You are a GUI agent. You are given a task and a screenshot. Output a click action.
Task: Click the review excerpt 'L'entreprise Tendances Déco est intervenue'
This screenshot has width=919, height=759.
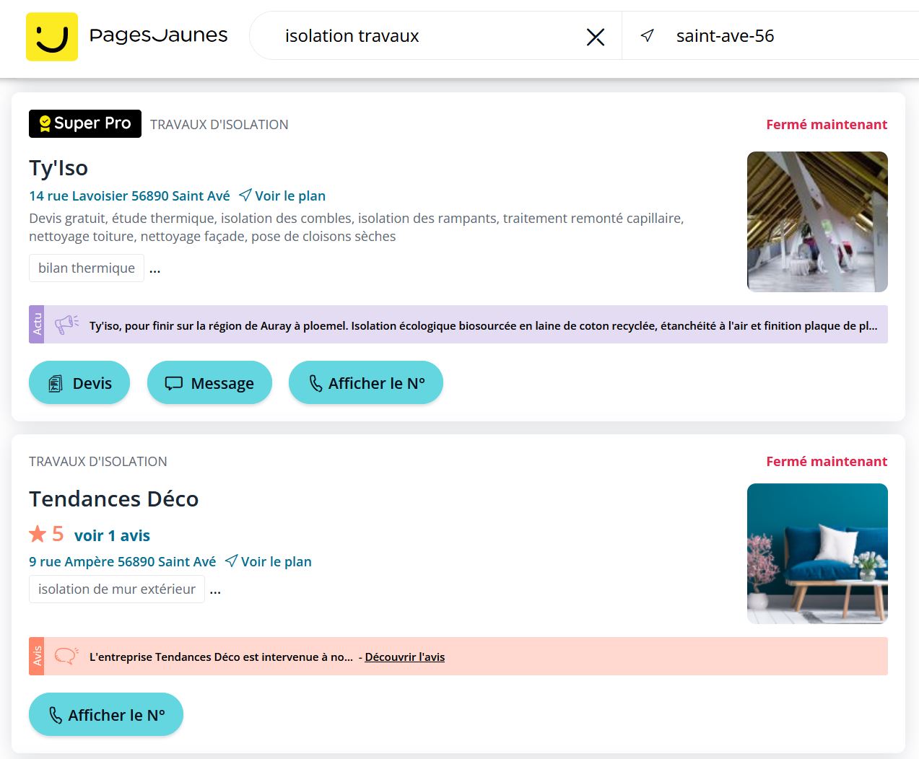click(221, 657)
